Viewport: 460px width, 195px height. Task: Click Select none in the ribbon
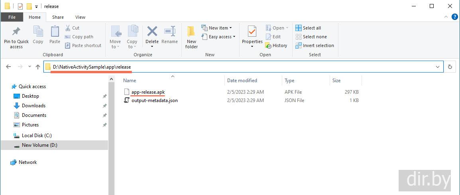[x=311, y=37]
